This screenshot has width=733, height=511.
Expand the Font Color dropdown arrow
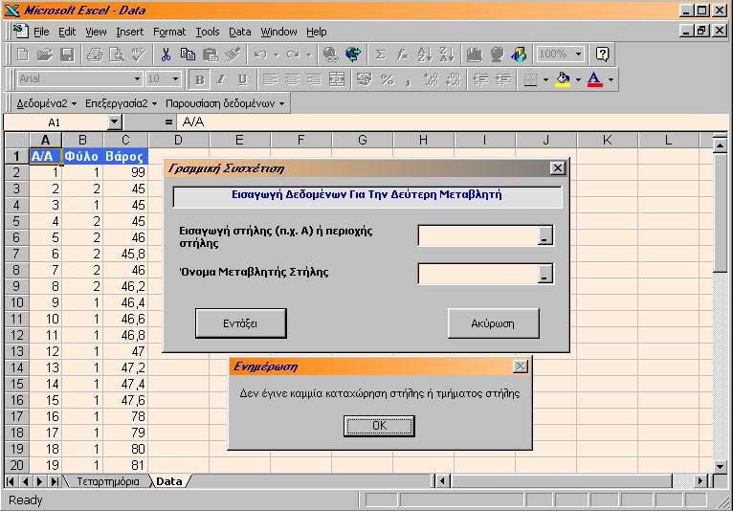(611, 79)
